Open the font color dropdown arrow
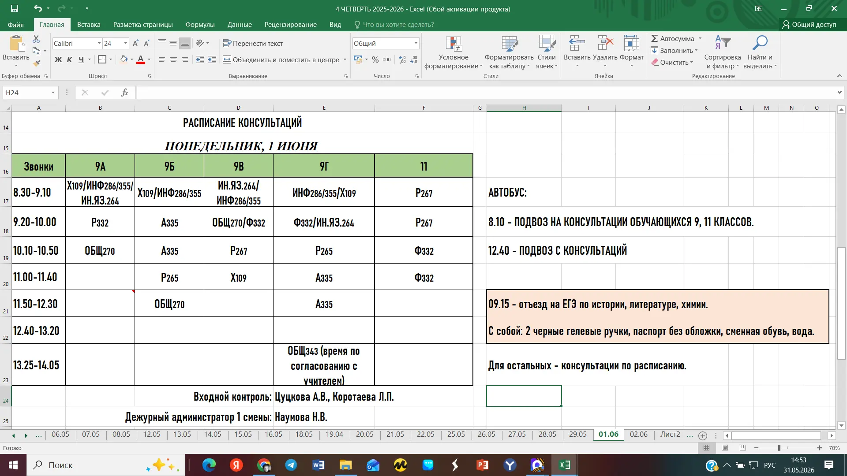847x476 pixels. tap(149, 59)
